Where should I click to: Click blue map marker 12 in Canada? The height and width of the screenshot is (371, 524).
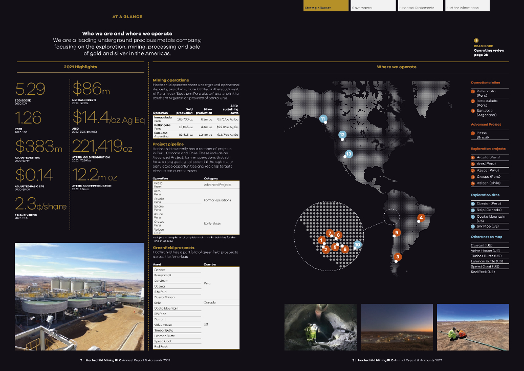[342, 134]
